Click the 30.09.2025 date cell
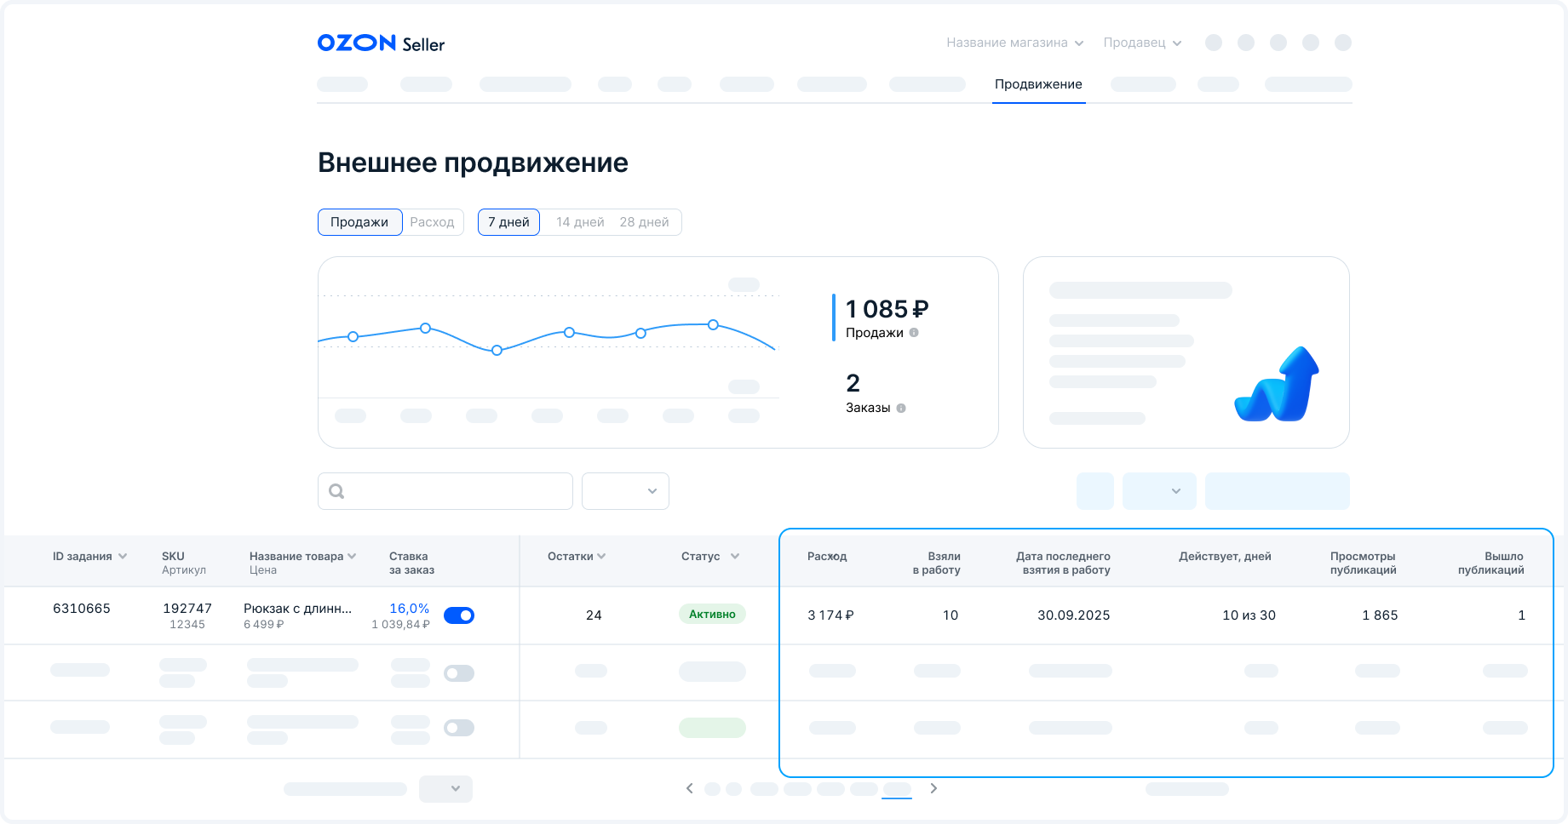This screenshot has height=824, width=1568. 1073,615
